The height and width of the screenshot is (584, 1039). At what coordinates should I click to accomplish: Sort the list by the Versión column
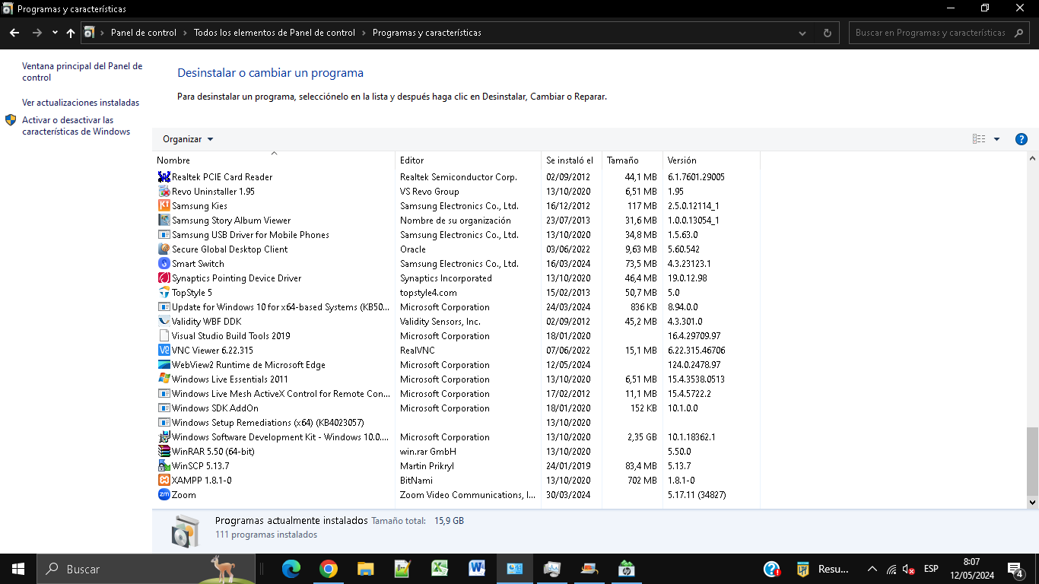click(711, 160)
